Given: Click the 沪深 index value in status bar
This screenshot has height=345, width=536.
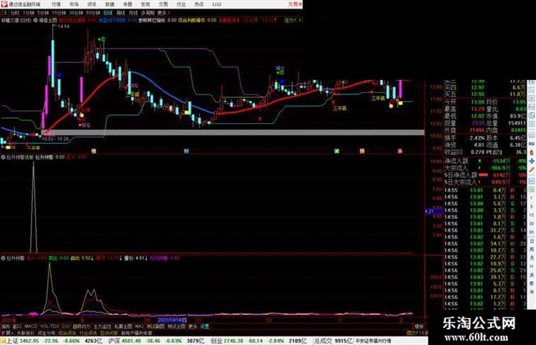Looking at the screenshot, I should click(x=132, y=341).
